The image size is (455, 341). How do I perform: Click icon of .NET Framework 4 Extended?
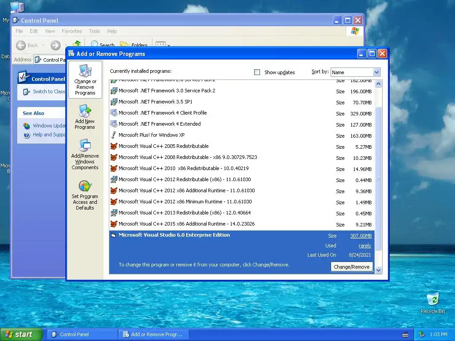point(114,124)
